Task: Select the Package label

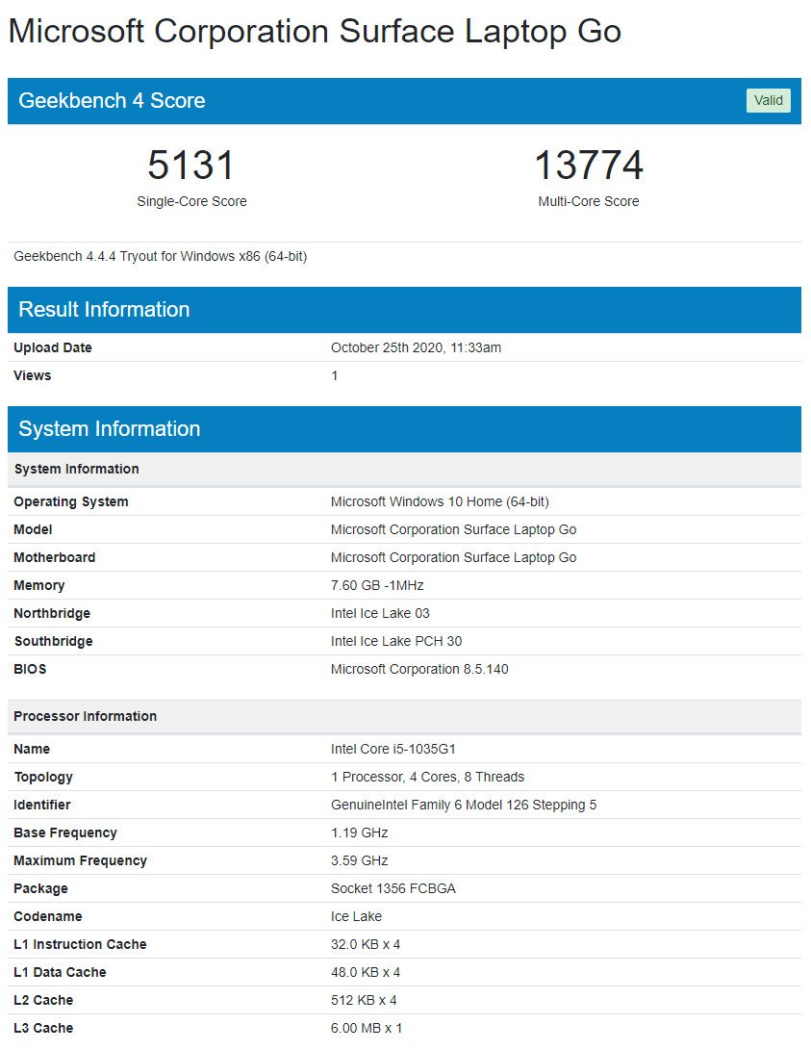Action: point(40,888)
